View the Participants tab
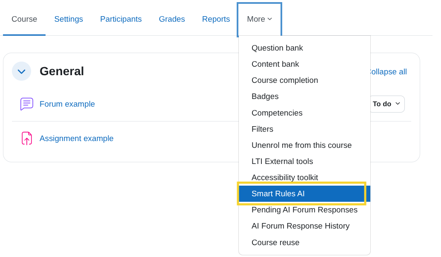 pyautogui.click(x=120, y=19)
